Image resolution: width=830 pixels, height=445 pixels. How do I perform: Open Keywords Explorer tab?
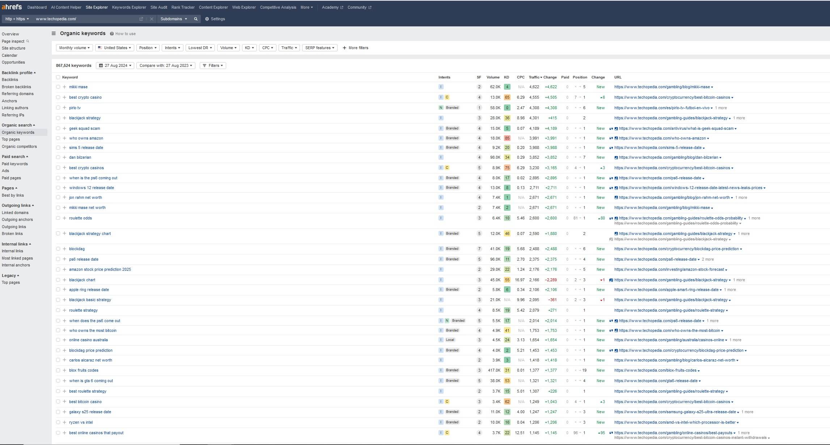click(129, 7)
